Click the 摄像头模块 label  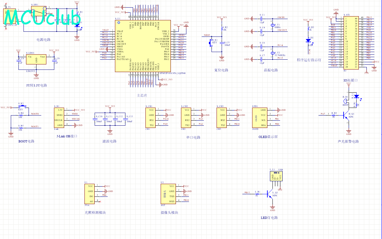click(169, 212)
